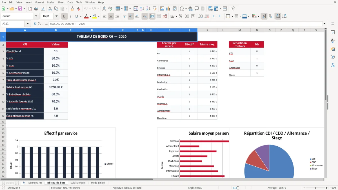The height and width of the screenshot is (190, 338).
Task: Click the Sort Ascending icon
Action: 142,9
